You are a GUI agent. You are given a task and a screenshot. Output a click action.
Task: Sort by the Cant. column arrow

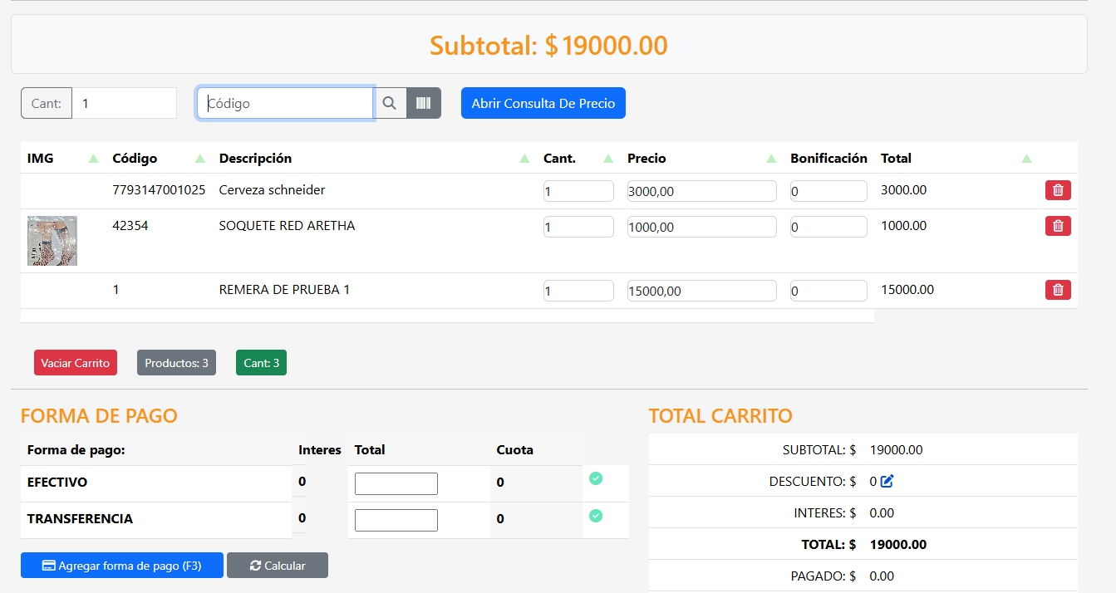pos(608,159)
